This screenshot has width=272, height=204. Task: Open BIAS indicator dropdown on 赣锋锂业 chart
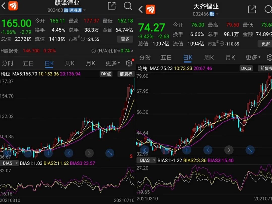click(9, 163)
